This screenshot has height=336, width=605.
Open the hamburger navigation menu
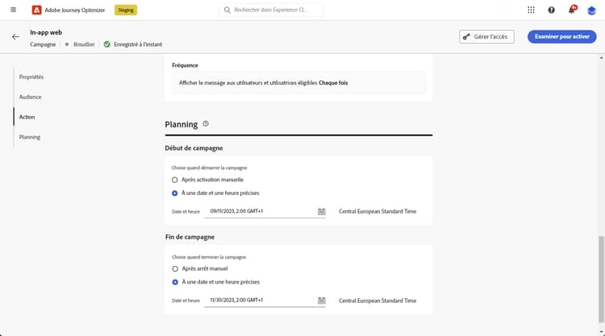[x=13, y=10]
